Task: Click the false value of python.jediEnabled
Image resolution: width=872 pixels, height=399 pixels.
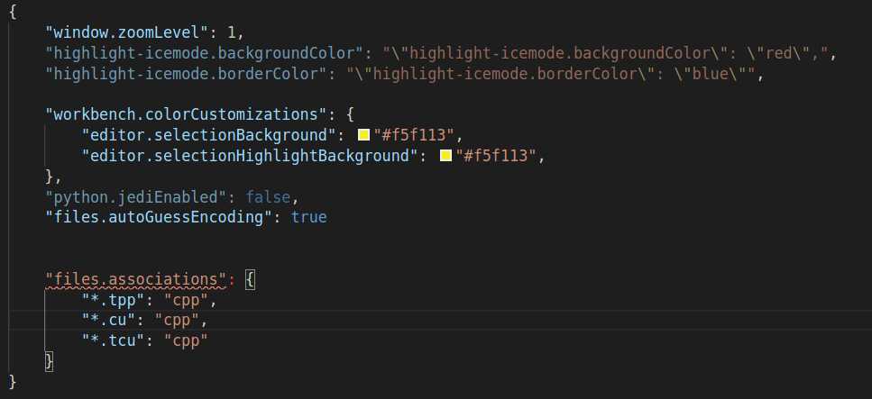Action: pos(268,196)
